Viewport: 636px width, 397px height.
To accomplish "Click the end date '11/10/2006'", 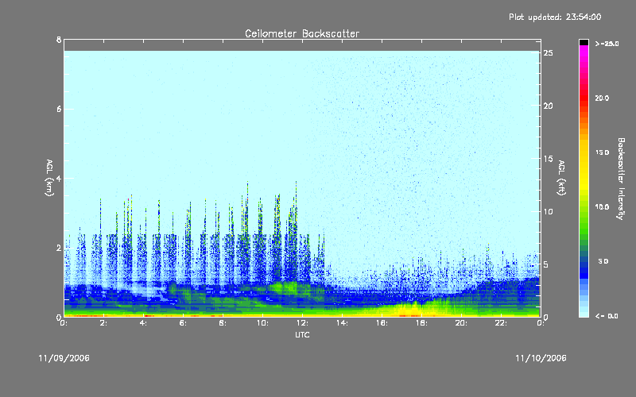I will [541, 358].
